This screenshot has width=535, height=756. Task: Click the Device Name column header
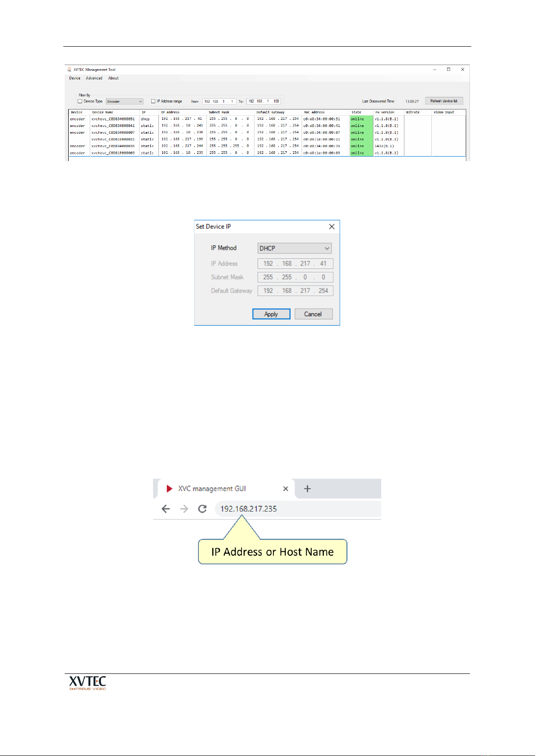coord(114,112)
